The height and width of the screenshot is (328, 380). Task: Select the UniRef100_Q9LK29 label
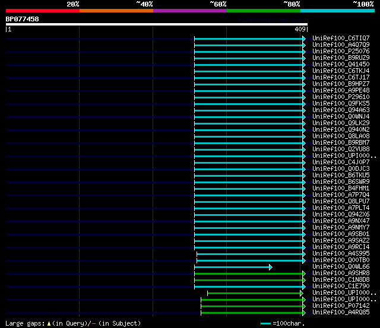pyautogui.click(x=341, y=123)
